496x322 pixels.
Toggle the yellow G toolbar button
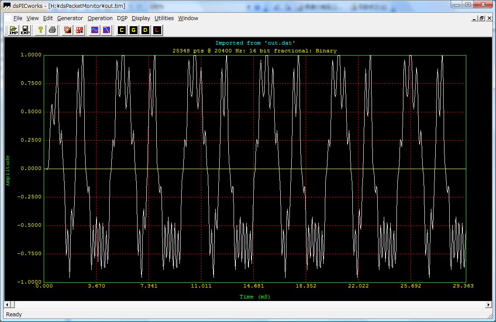click(x=134, y=30)
